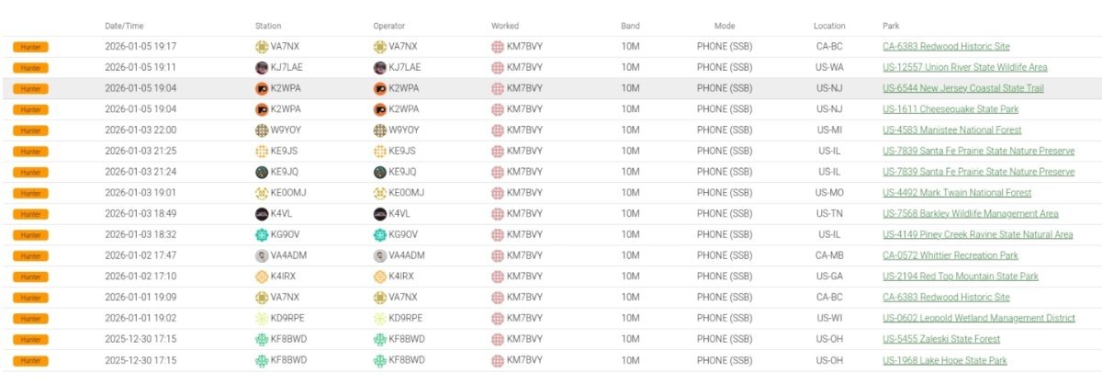Click the Park column header
The height and width of the screenshot is (384, 1102).
[x=891, y=26]
